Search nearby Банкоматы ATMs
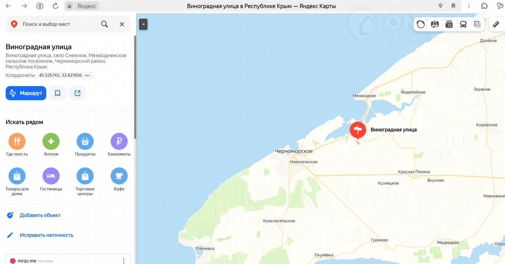 119,145
